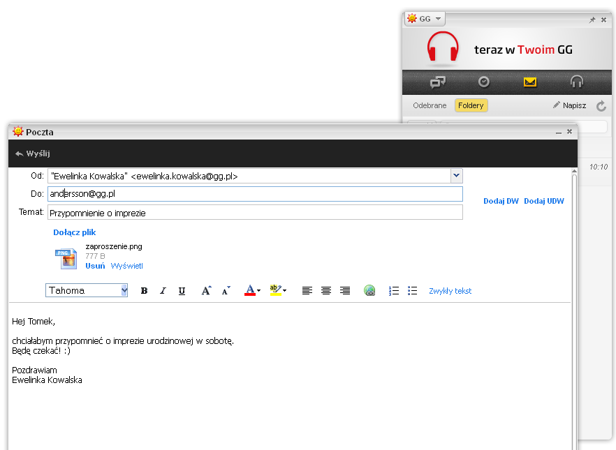Open the headphones music tab icon

tap(576, 82)
